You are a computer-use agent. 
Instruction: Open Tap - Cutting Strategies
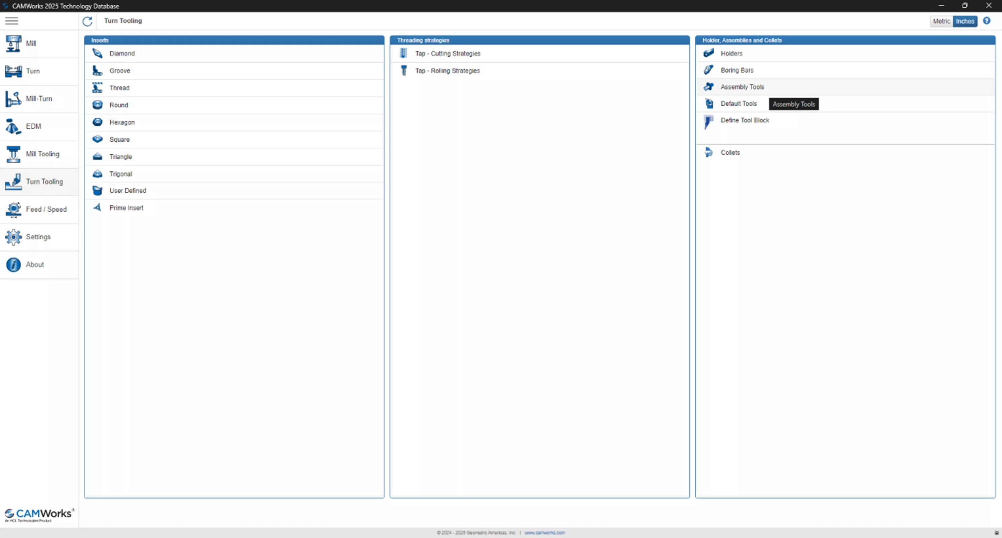(447, 53)
